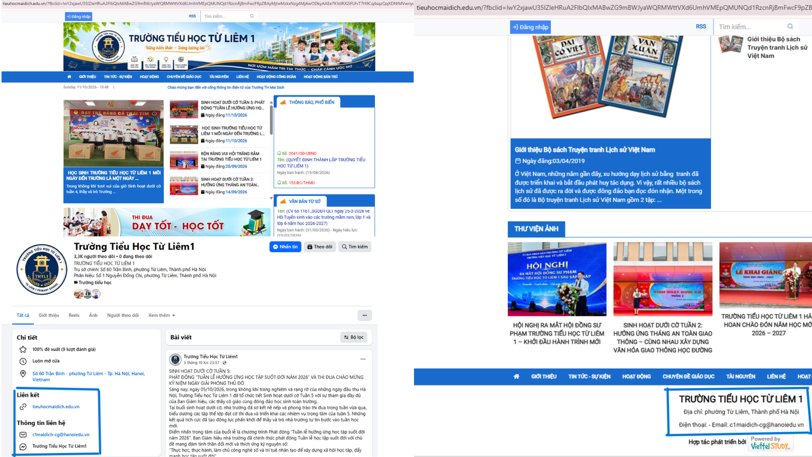Viewport: 812px width, 457px height.
Task: Open the Bộ lọc filter for Bài viết
Action: click(x=353, y=337)
